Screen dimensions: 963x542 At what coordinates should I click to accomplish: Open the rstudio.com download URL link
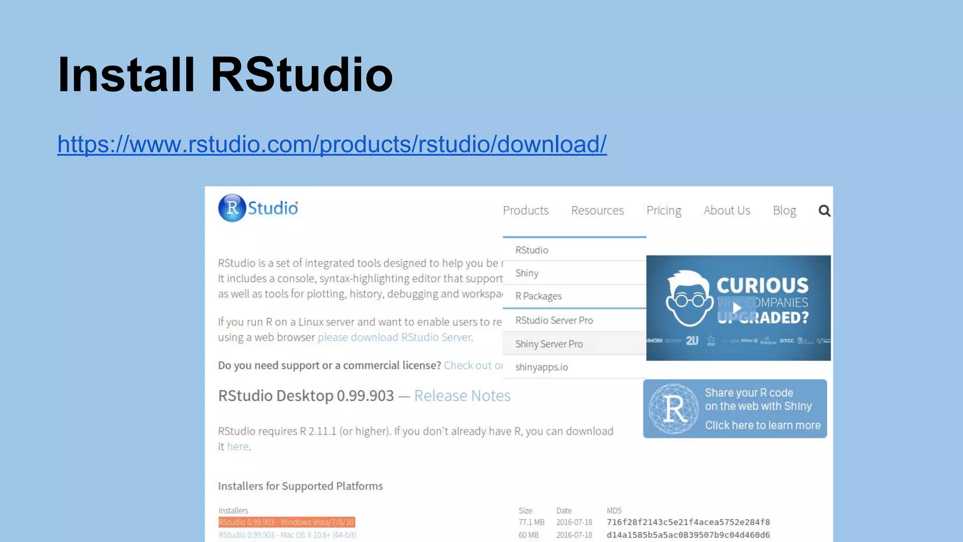[332, 144]
